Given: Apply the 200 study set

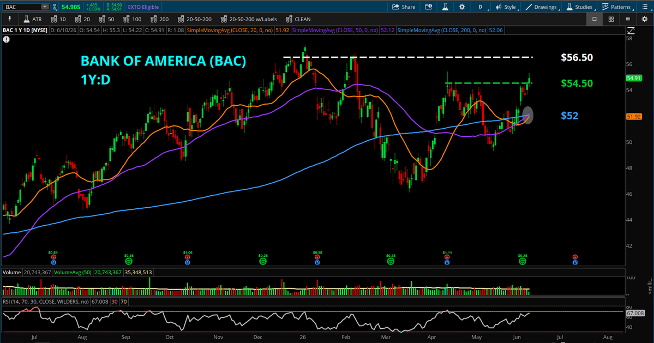Looking at the screenshot, I should tap(160, 19).
